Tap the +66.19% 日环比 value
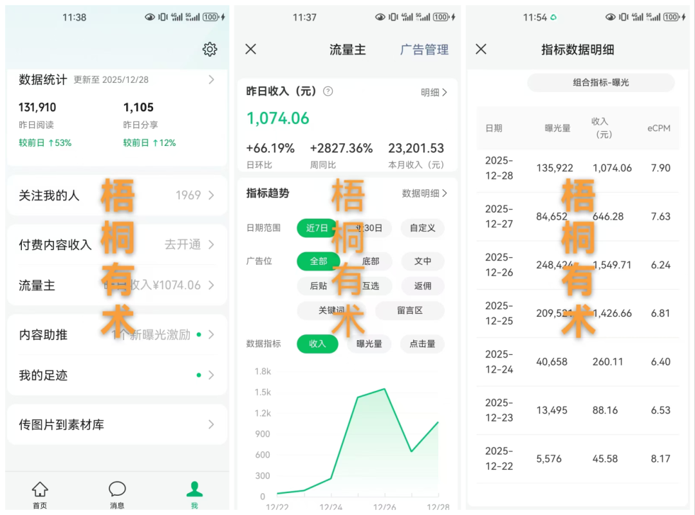Screen dimensions: 695x515 (270, 148)
